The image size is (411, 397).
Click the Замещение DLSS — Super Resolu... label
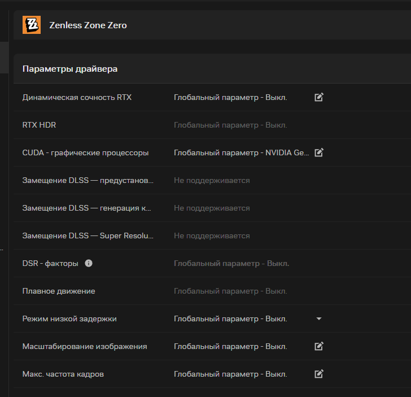pyautogui.click(x=88, y=235)
